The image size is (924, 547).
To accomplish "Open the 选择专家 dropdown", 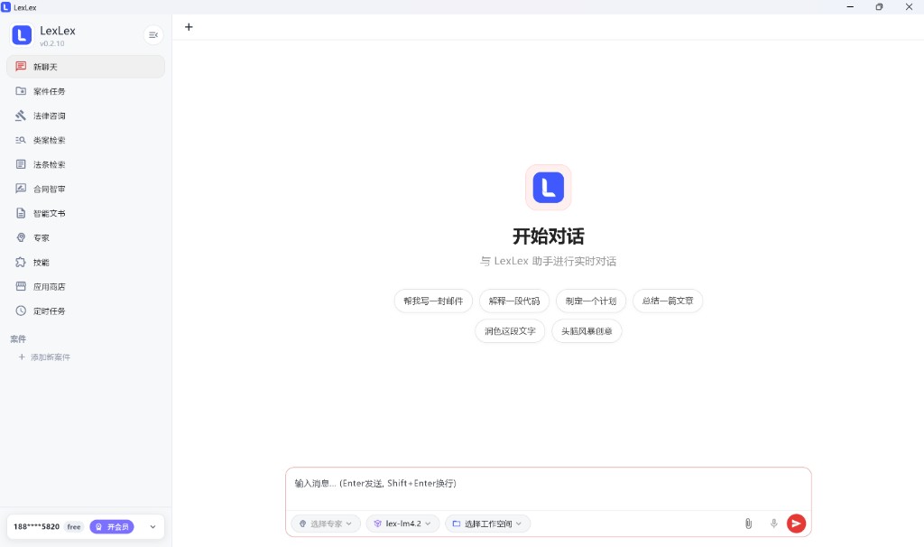I will (x=325, y=524).
